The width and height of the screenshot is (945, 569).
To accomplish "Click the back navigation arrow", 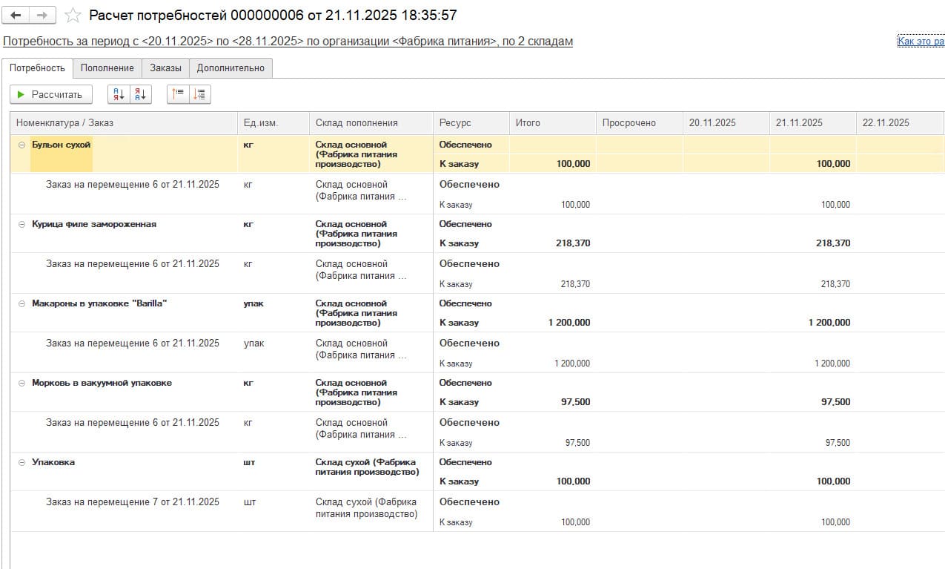I will (x=16, y=15).
